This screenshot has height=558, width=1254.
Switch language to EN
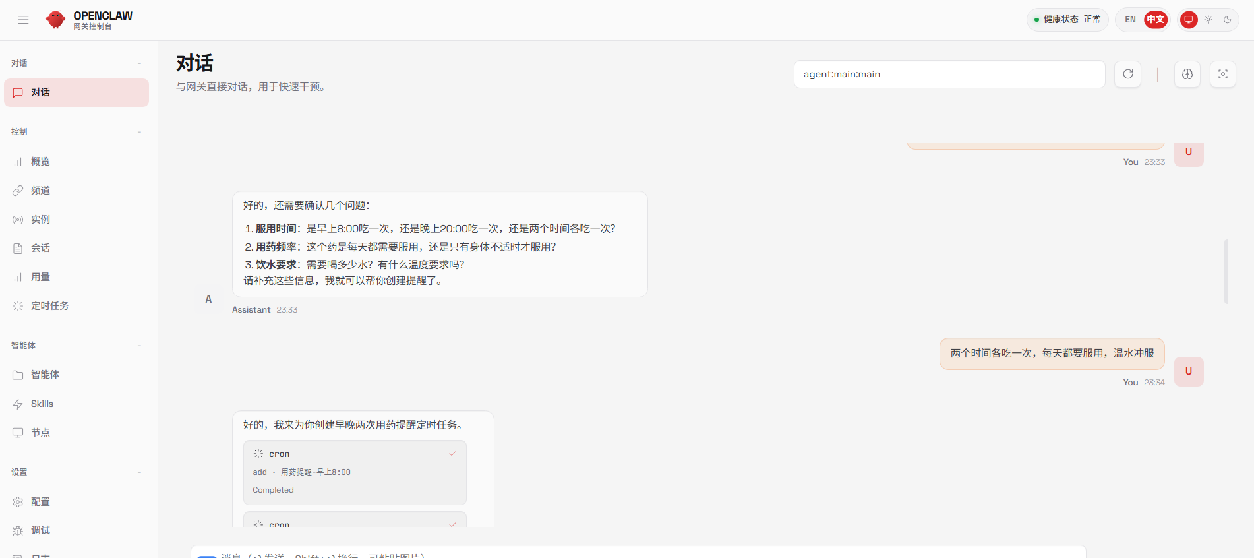coord(1130,20)
